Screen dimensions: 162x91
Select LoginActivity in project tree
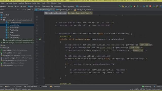(x=14, y=25)
